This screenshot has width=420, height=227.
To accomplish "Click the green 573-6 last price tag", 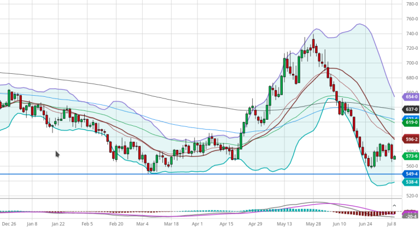I will point(410,156).
